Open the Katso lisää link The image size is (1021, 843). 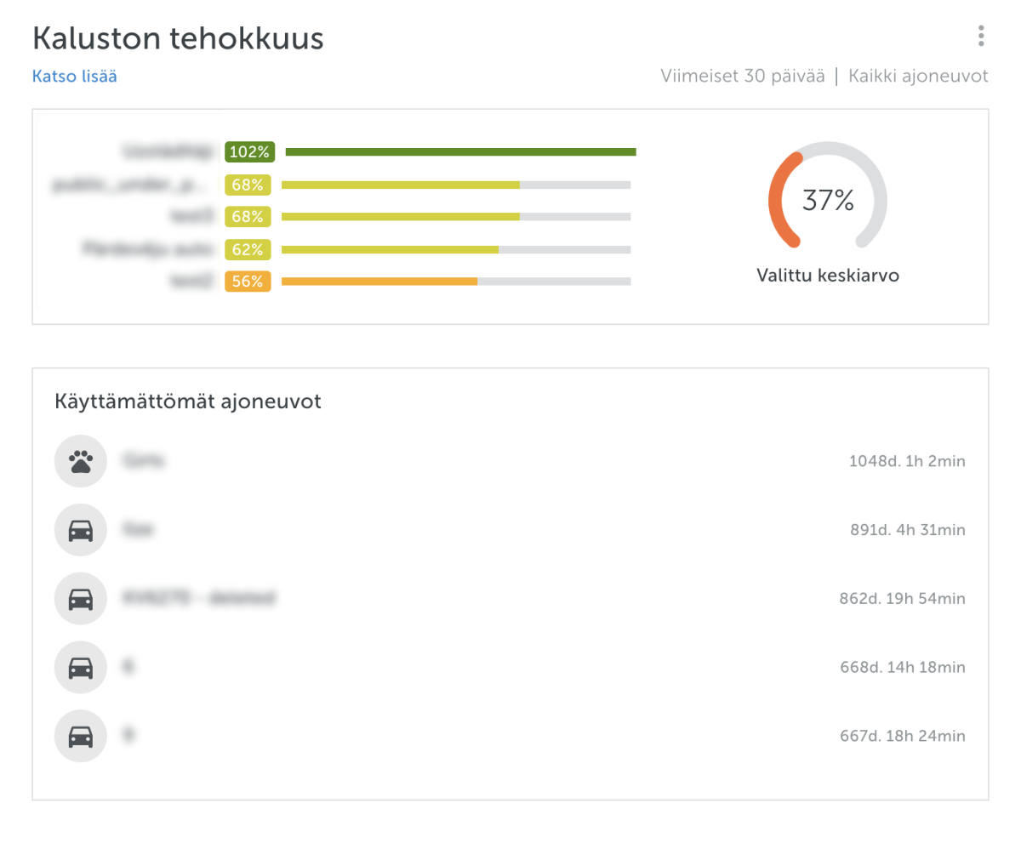74,77
